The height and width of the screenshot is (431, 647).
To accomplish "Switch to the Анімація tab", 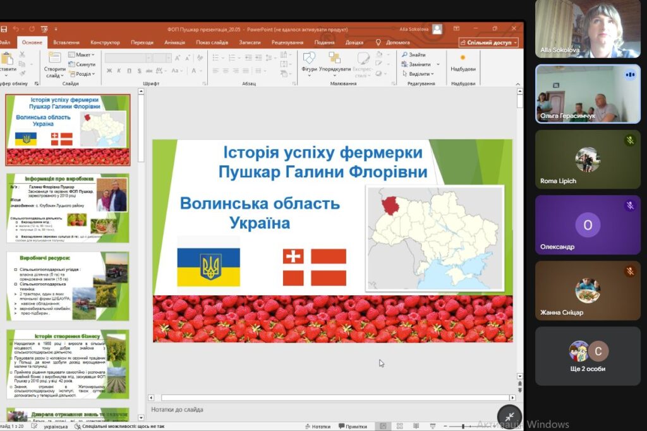I will [174, 42].
